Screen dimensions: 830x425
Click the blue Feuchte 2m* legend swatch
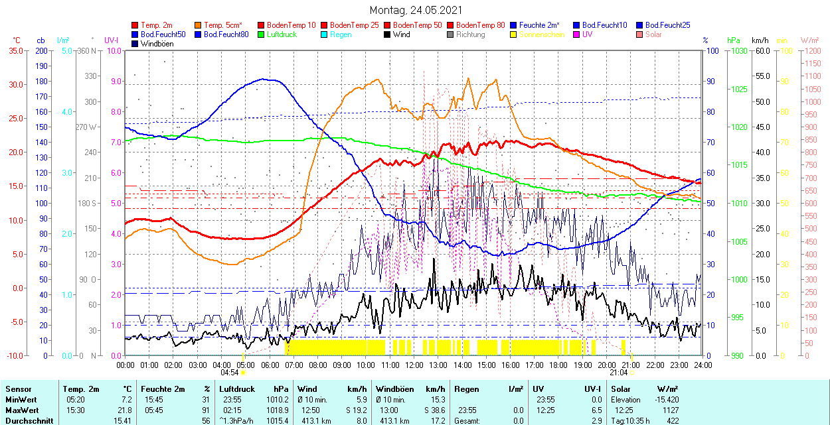point(513,25)
